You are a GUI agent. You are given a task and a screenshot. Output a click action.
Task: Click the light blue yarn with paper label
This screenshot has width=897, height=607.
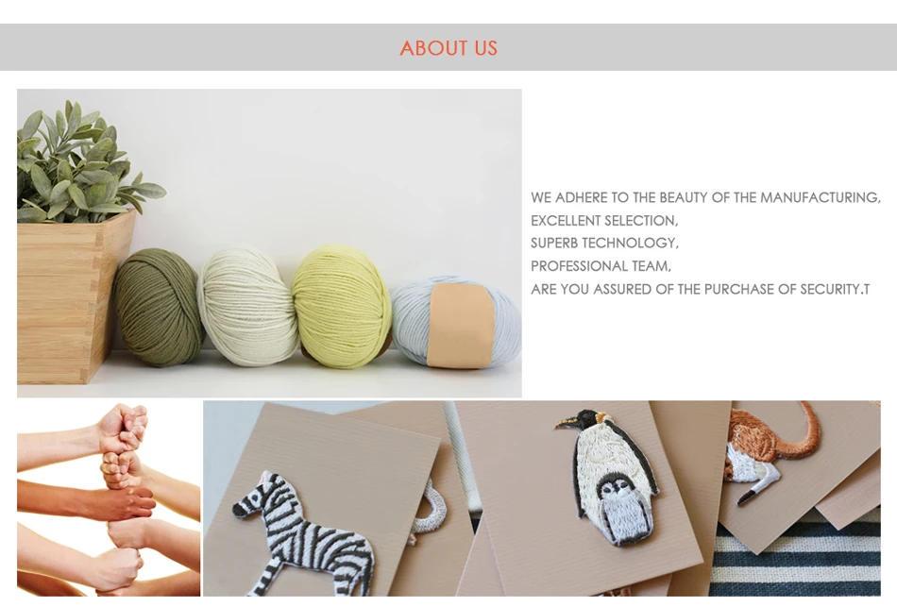(456, 322)
